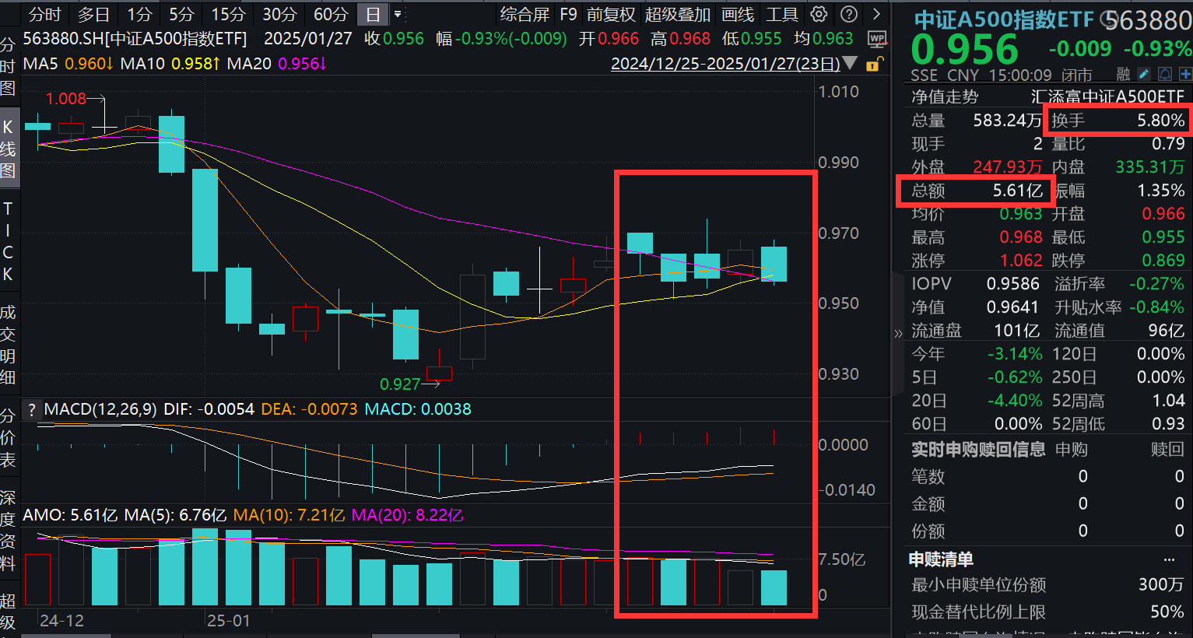The image size is (1193, 638).
Task: Open the 申赎清单 more options ellipsis
Action: pyautogui.click(x=1169, y=559)
